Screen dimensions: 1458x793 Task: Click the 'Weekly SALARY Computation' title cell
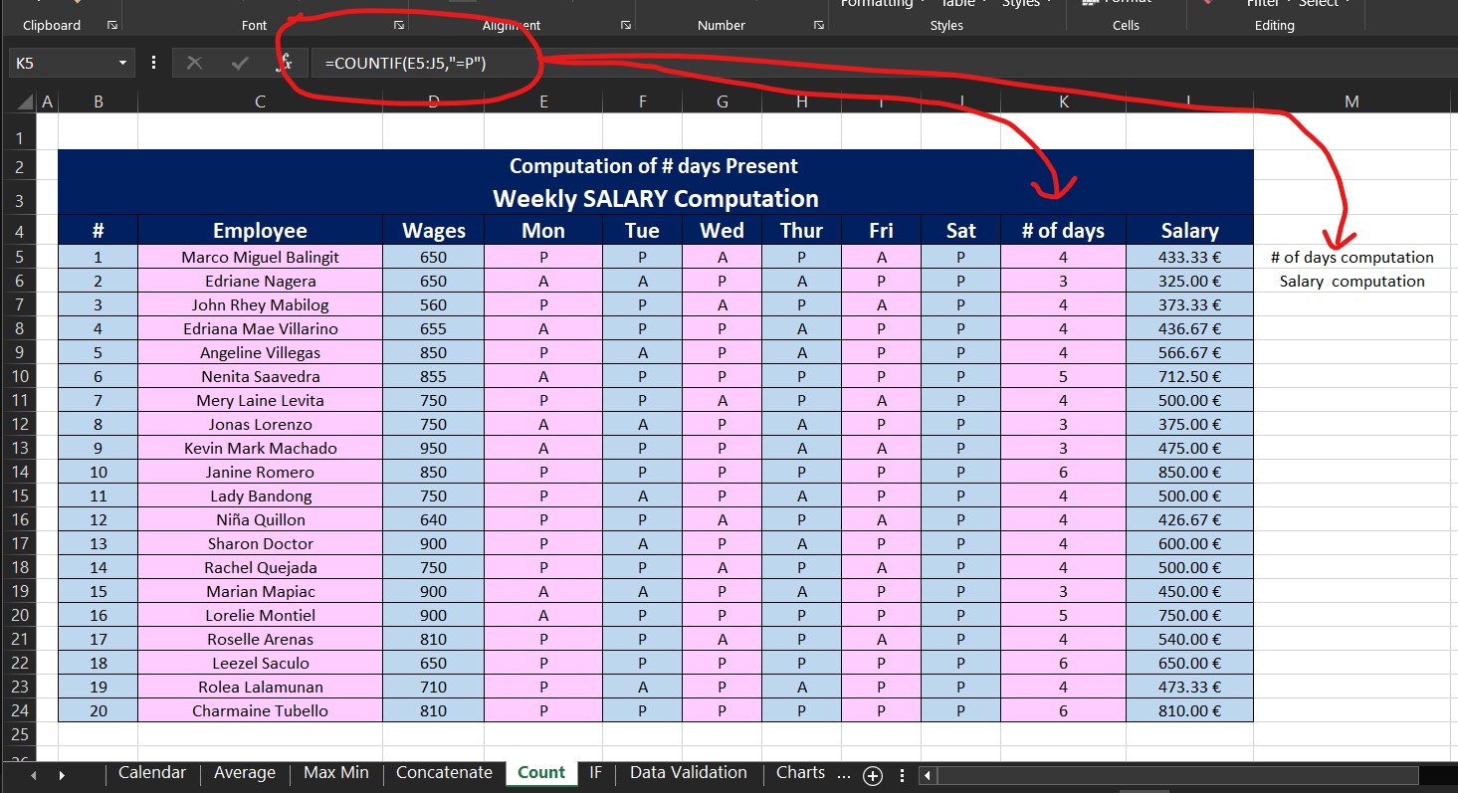[655, 198]
